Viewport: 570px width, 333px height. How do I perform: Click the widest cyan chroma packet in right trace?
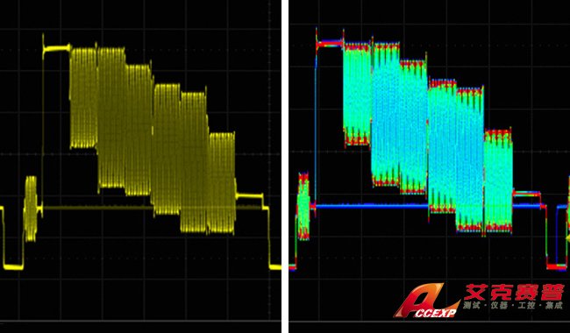click(x=386, y=116)
